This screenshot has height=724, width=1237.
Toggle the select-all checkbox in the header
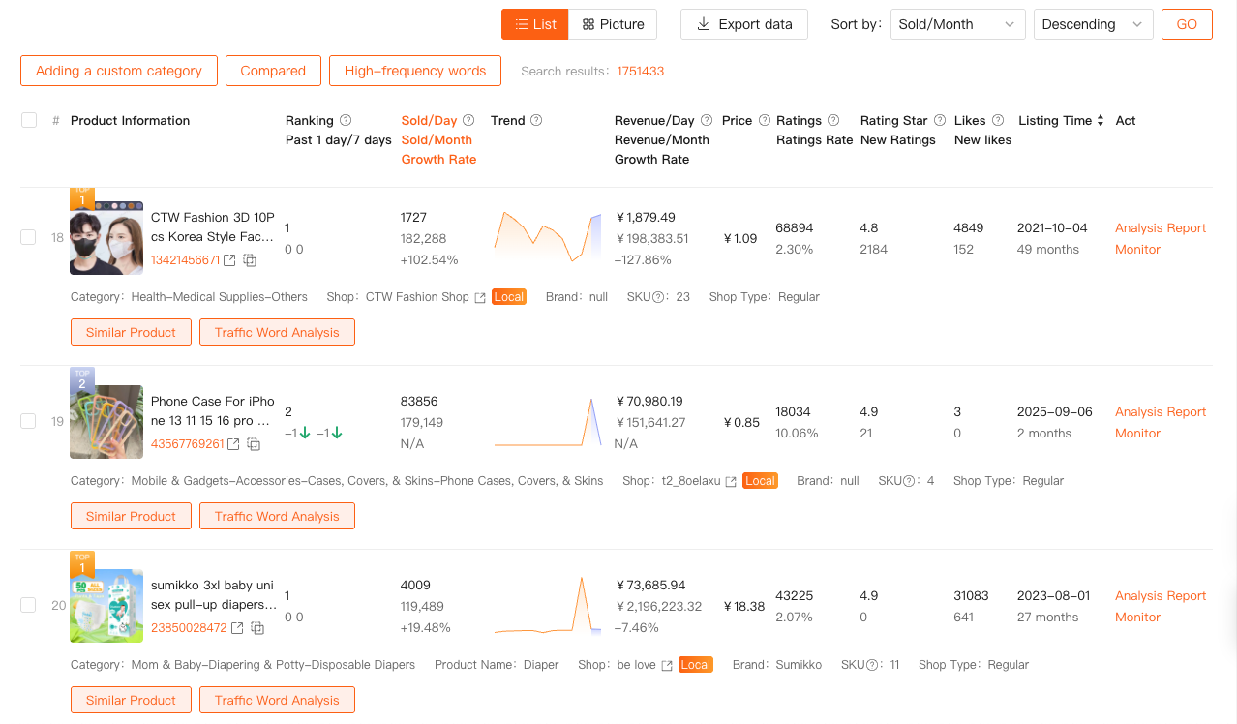28,119
